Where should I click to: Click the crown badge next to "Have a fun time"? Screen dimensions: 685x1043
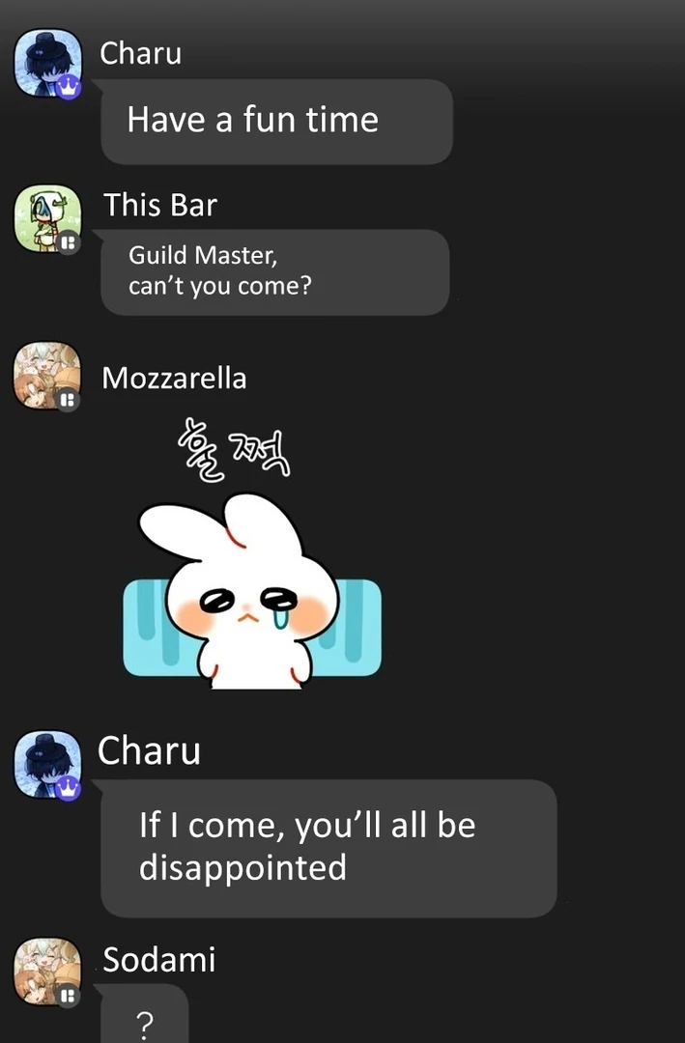pyautogui.click(x=68, y=87)
